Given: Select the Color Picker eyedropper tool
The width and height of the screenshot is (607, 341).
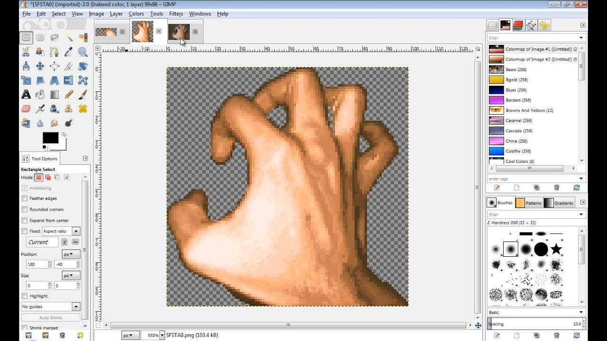Looking at the screenshot, I should (69, 52).
